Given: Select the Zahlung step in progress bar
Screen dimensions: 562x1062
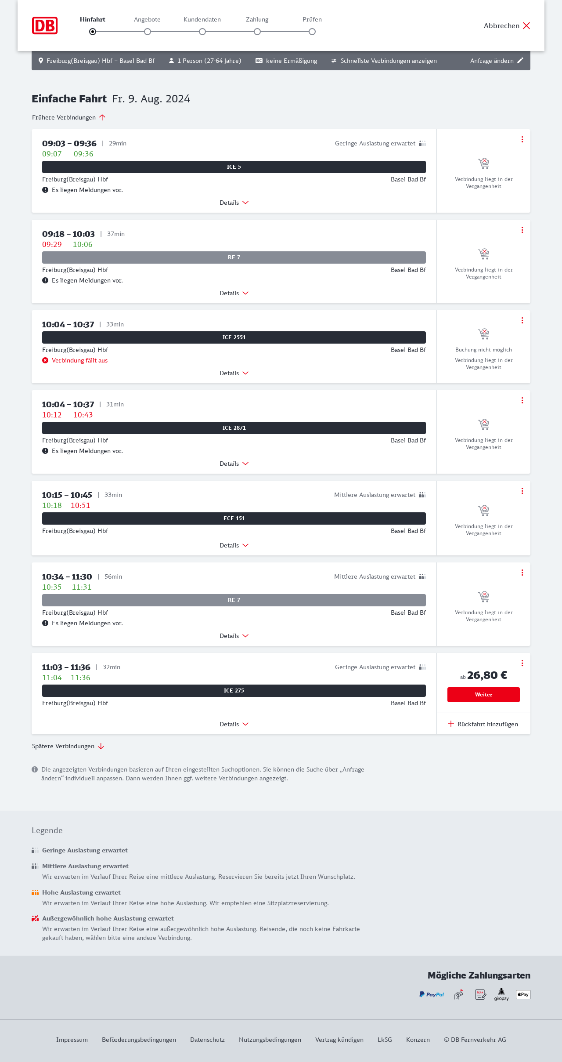Looking at the screenshot, I should pos(257,31).
